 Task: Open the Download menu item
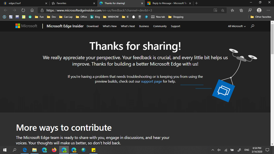tap(93, 26)
